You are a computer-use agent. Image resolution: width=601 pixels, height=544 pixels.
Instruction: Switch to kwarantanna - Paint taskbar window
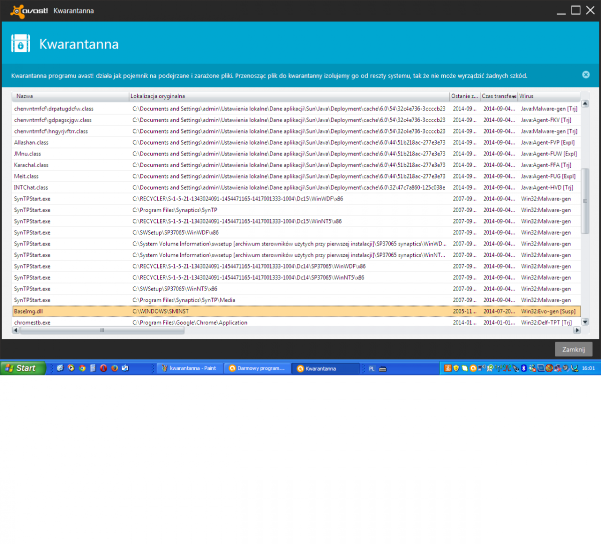(x=189, y=368)
